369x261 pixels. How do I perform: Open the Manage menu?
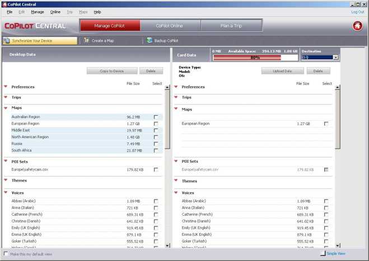pos(38,12)
